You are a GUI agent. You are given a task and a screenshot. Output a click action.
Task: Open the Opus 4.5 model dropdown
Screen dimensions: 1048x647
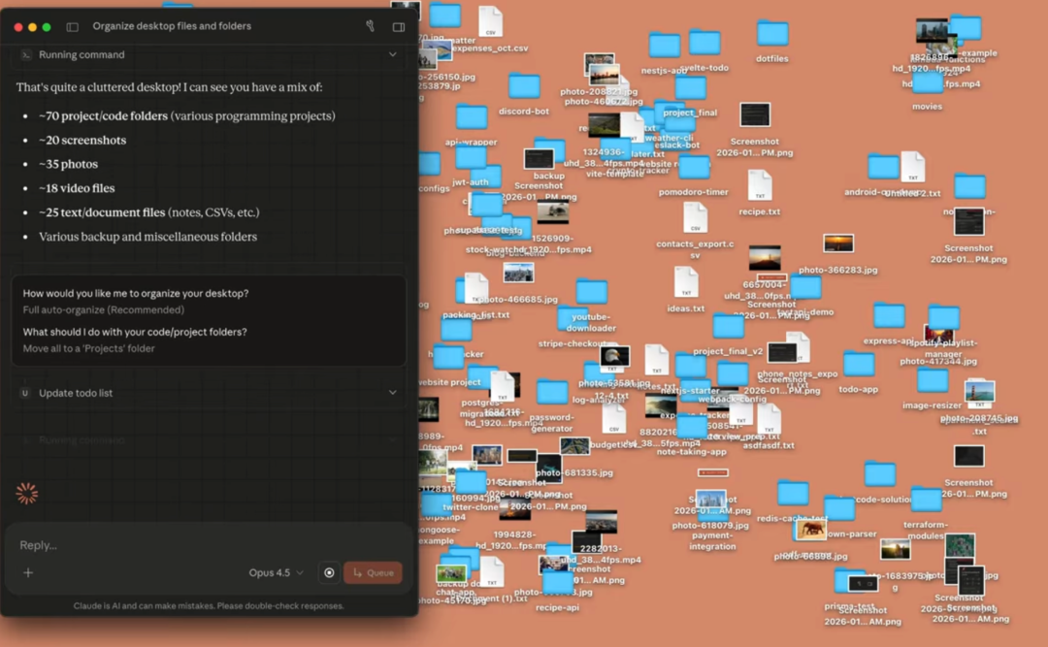(276, 573)
